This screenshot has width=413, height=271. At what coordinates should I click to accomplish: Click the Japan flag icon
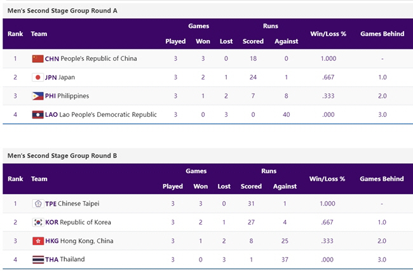(37, 77)
